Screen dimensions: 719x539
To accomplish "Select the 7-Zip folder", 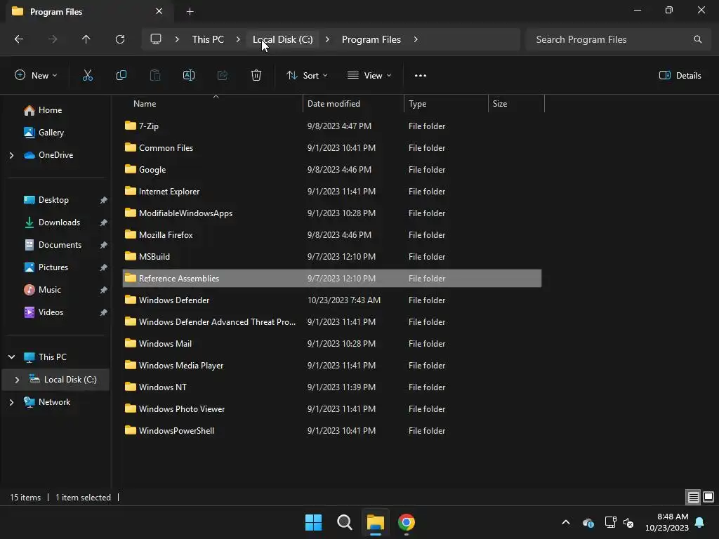I will [332, 126].
